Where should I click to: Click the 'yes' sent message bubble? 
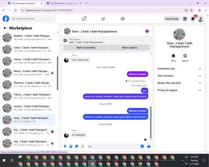[x=145, y=91]
